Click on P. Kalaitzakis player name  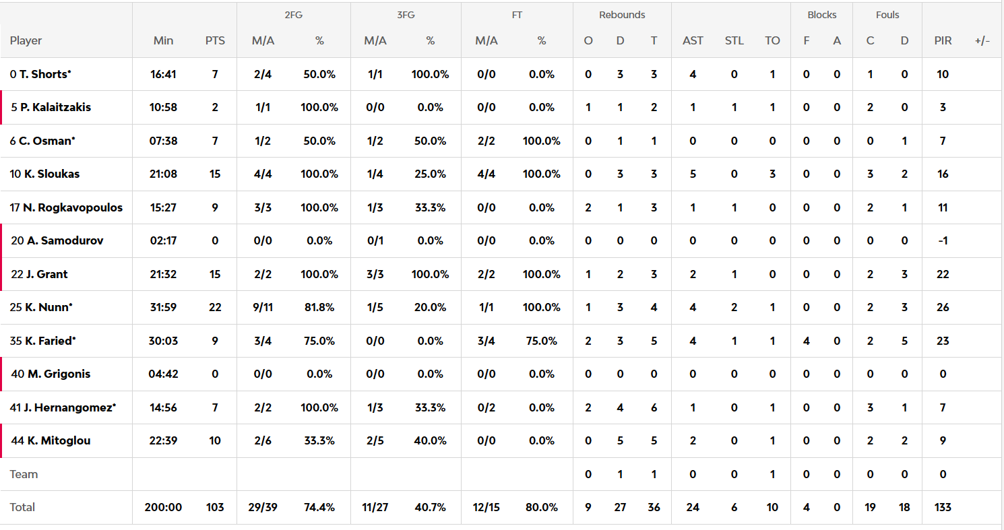click(55, 107)
